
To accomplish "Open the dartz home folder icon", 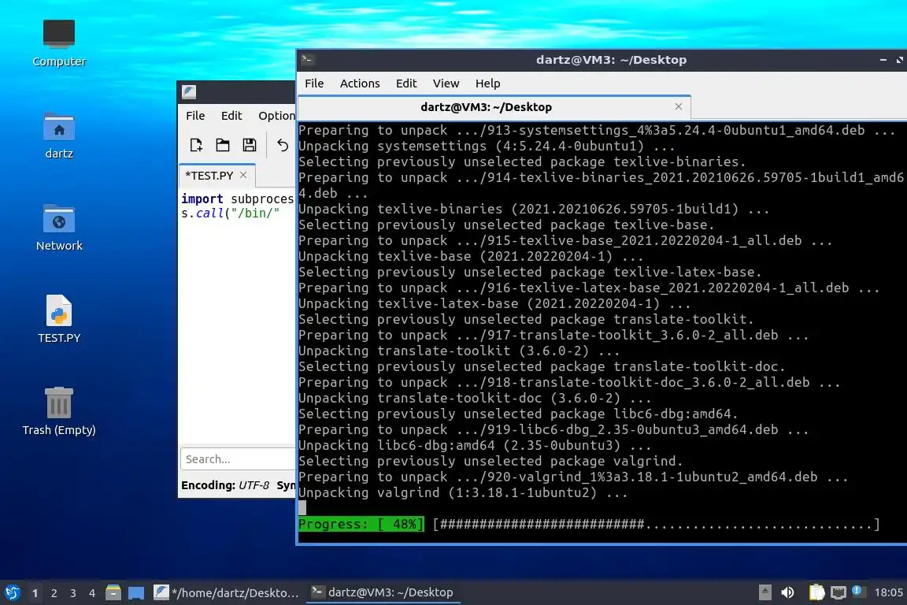I will (x=59, y=135).
